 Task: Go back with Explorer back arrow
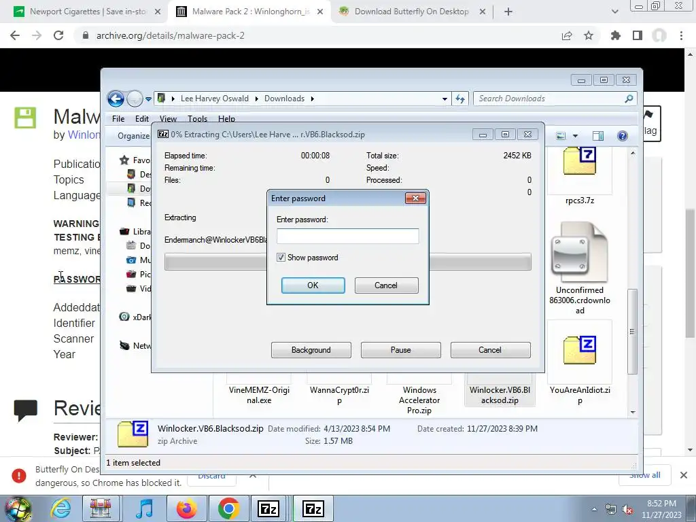pos(116,99)
